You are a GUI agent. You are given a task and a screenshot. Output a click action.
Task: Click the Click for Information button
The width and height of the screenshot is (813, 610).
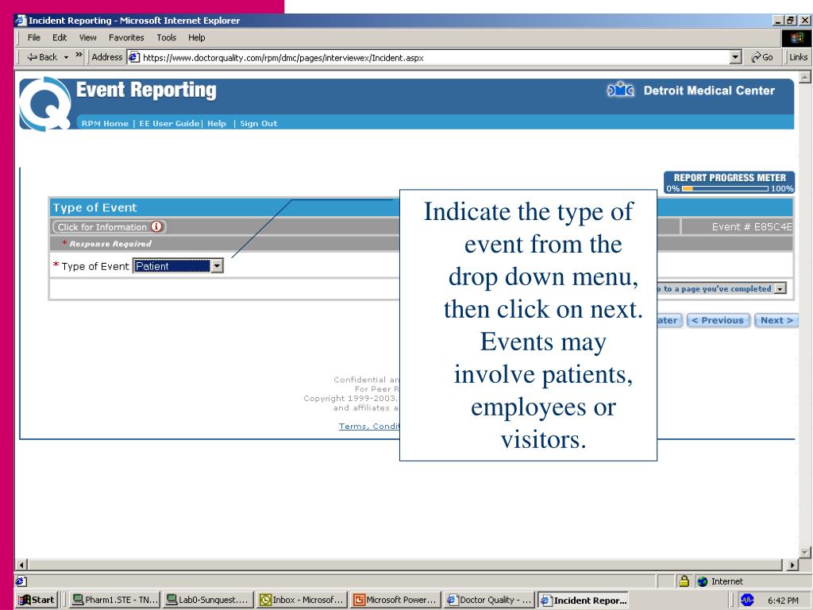(x=109, y=226)
